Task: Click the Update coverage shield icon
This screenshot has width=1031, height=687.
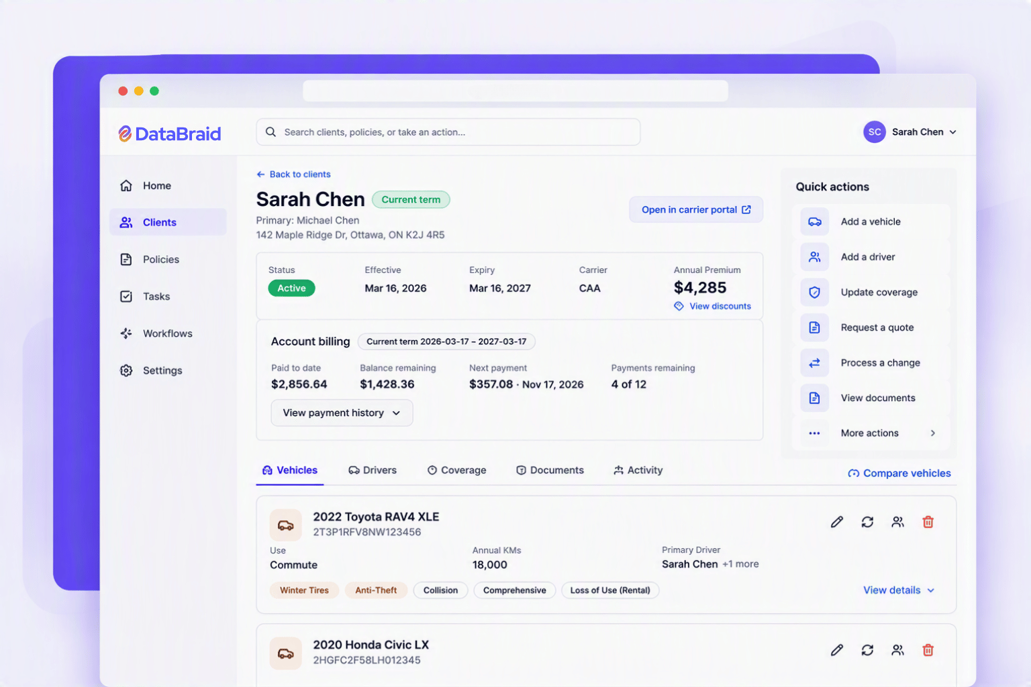Action: point(814,293)
